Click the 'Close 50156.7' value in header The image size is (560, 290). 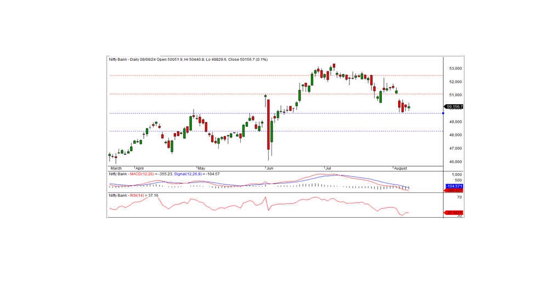pos(241,60)
